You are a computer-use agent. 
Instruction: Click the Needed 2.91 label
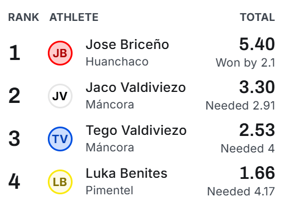(240, 106)
